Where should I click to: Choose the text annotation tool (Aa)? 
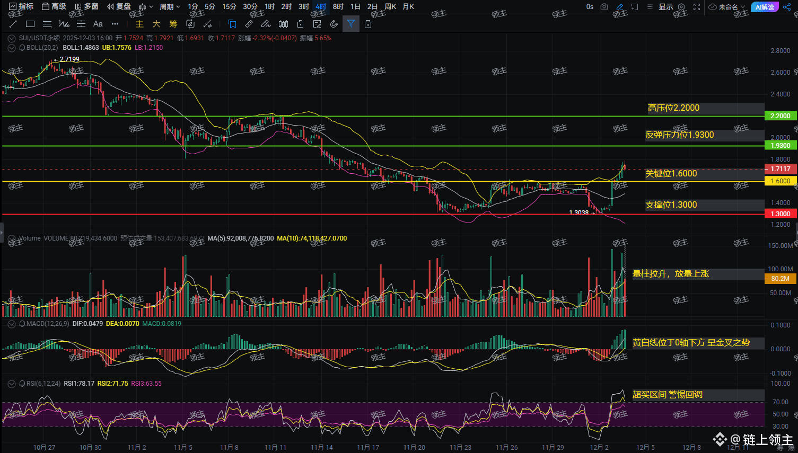pos(98,24)
